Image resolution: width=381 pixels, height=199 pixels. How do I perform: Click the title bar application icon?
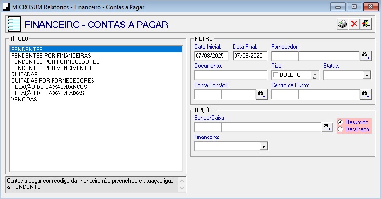[6, 7]
